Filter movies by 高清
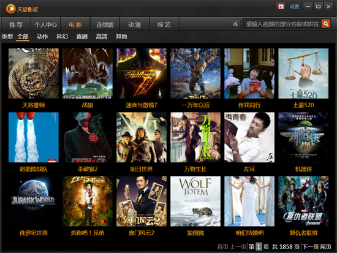 (x=102, y=37)
